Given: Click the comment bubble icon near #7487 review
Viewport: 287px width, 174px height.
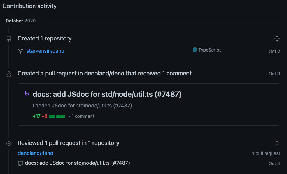Looking at the screenshot, I should (21, 163).
